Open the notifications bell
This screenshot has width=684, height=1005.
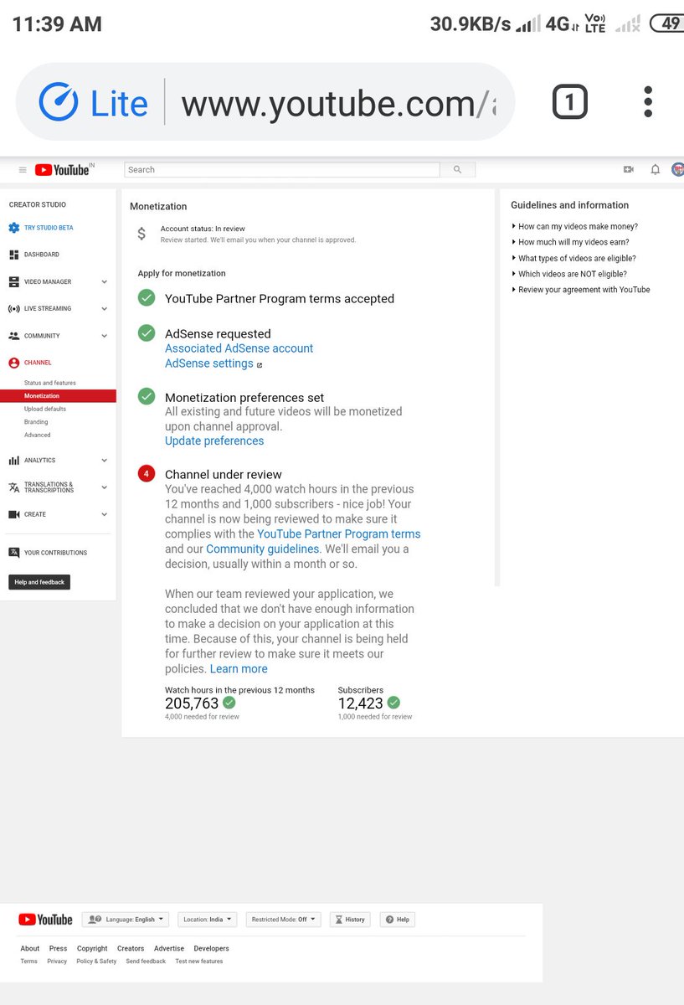coord(655,169)
